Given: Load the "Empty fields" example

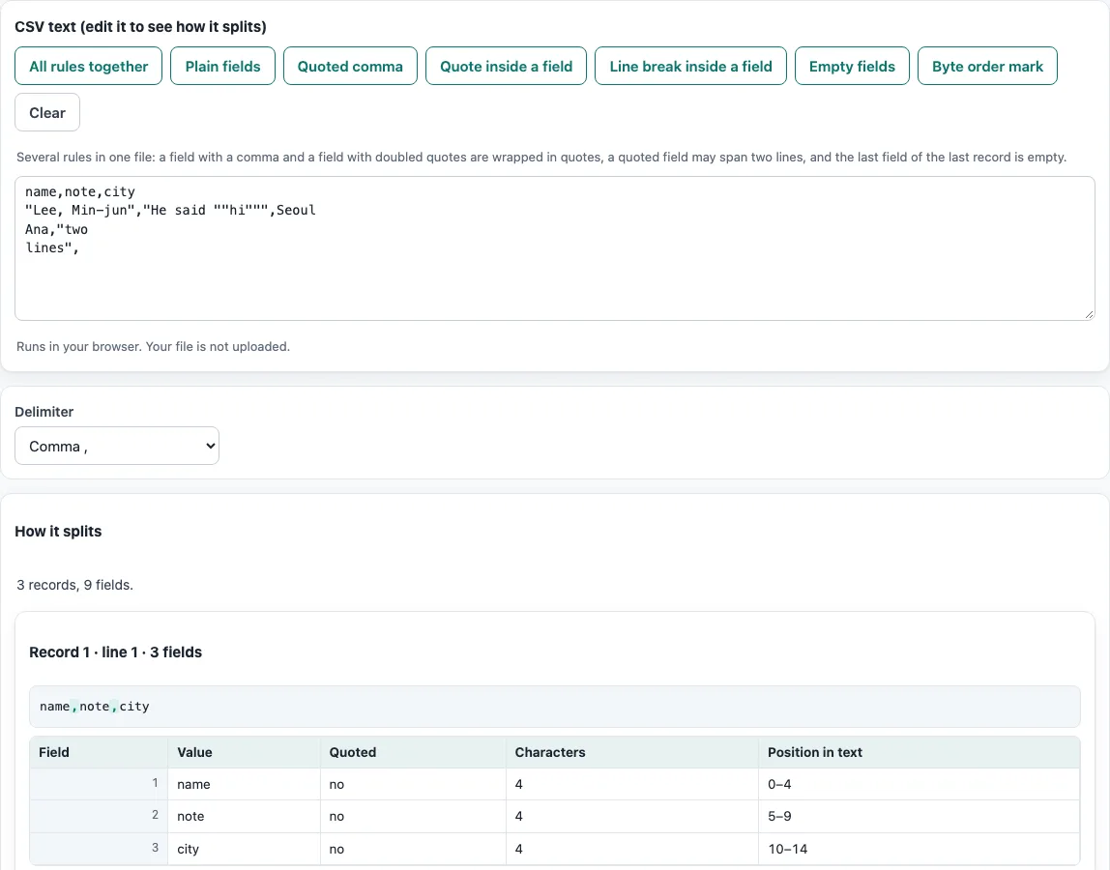Looking at the screenshot, I should tap(852, 66).
